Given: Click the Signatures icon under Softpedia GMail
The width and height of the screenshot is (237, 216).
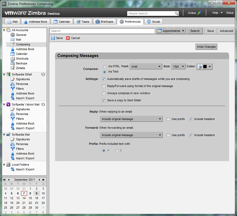Looking at the screenshot, I should [13, 79].
